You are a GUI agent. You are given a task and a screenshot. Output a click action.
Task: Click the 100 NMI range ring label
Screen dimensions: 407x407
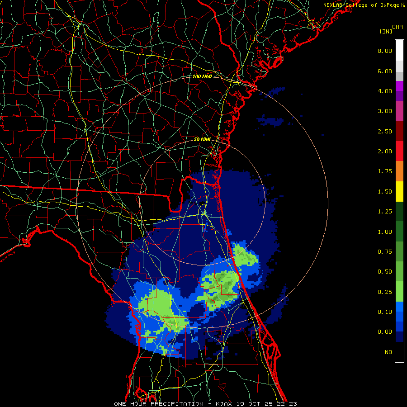click(x=202, y=76)
